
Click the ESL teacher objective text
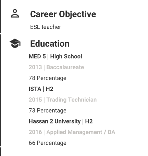(46, 27)
